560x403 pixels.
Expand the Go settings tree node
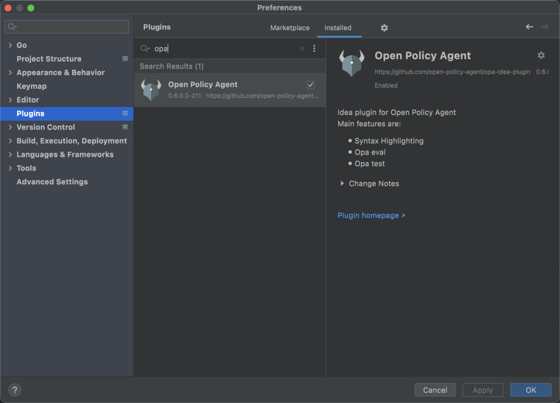click(x=10, y=46)
